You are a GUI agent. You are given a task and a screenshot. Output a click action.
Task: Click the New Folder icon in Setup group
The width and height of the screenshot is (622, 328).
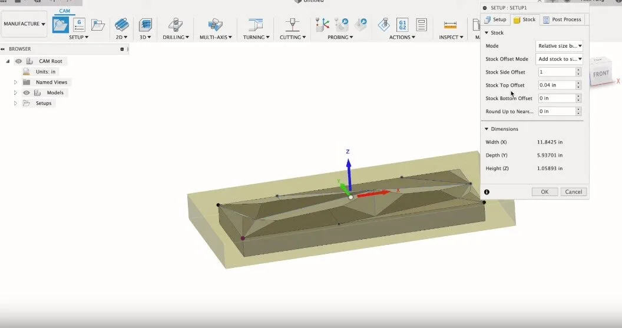(x=98, y=25)
